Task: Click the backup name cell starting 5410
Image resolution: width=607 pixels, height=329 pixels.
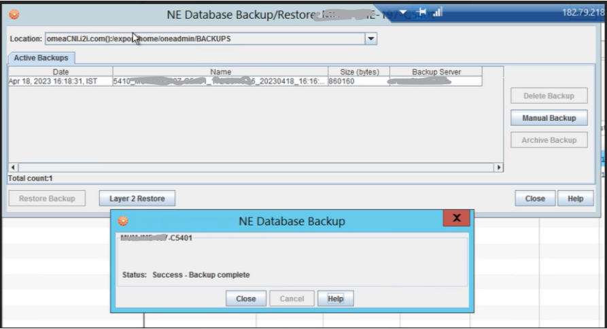Action: click(x=221, y=82)
